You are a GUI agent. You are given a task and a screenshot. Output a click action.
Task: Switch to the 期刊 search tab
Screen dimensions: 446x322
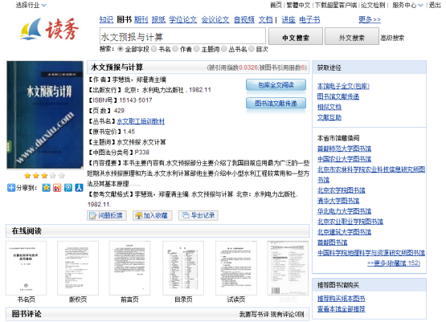(141, 19)
